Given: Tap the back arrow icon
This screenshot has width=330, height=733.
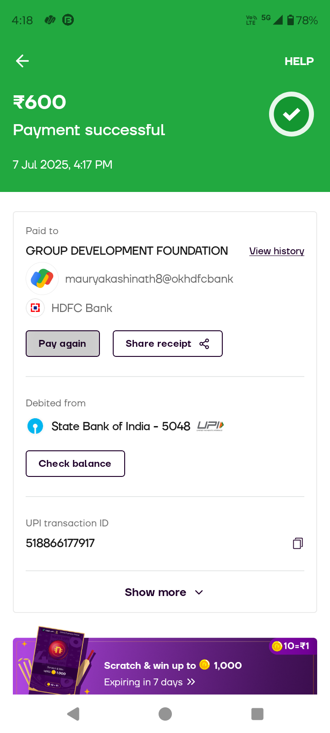Looking at the screenshot, I should 22,61.
